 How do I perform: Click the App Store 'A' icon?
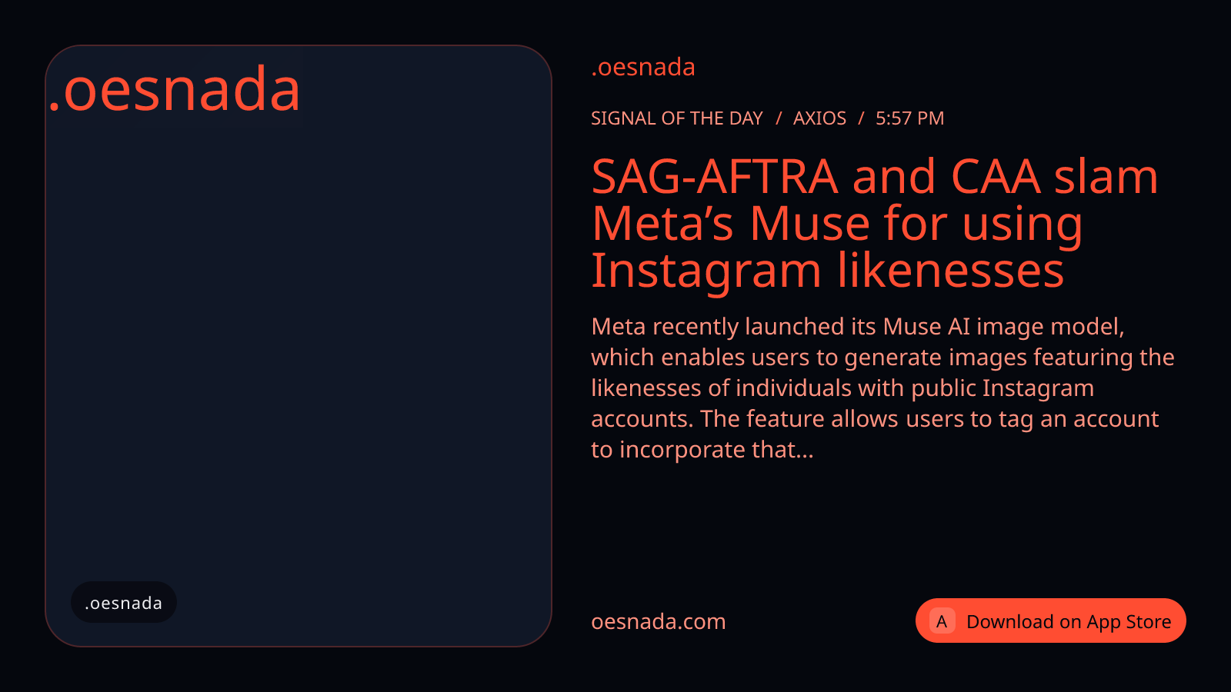(x=942, y=620)
